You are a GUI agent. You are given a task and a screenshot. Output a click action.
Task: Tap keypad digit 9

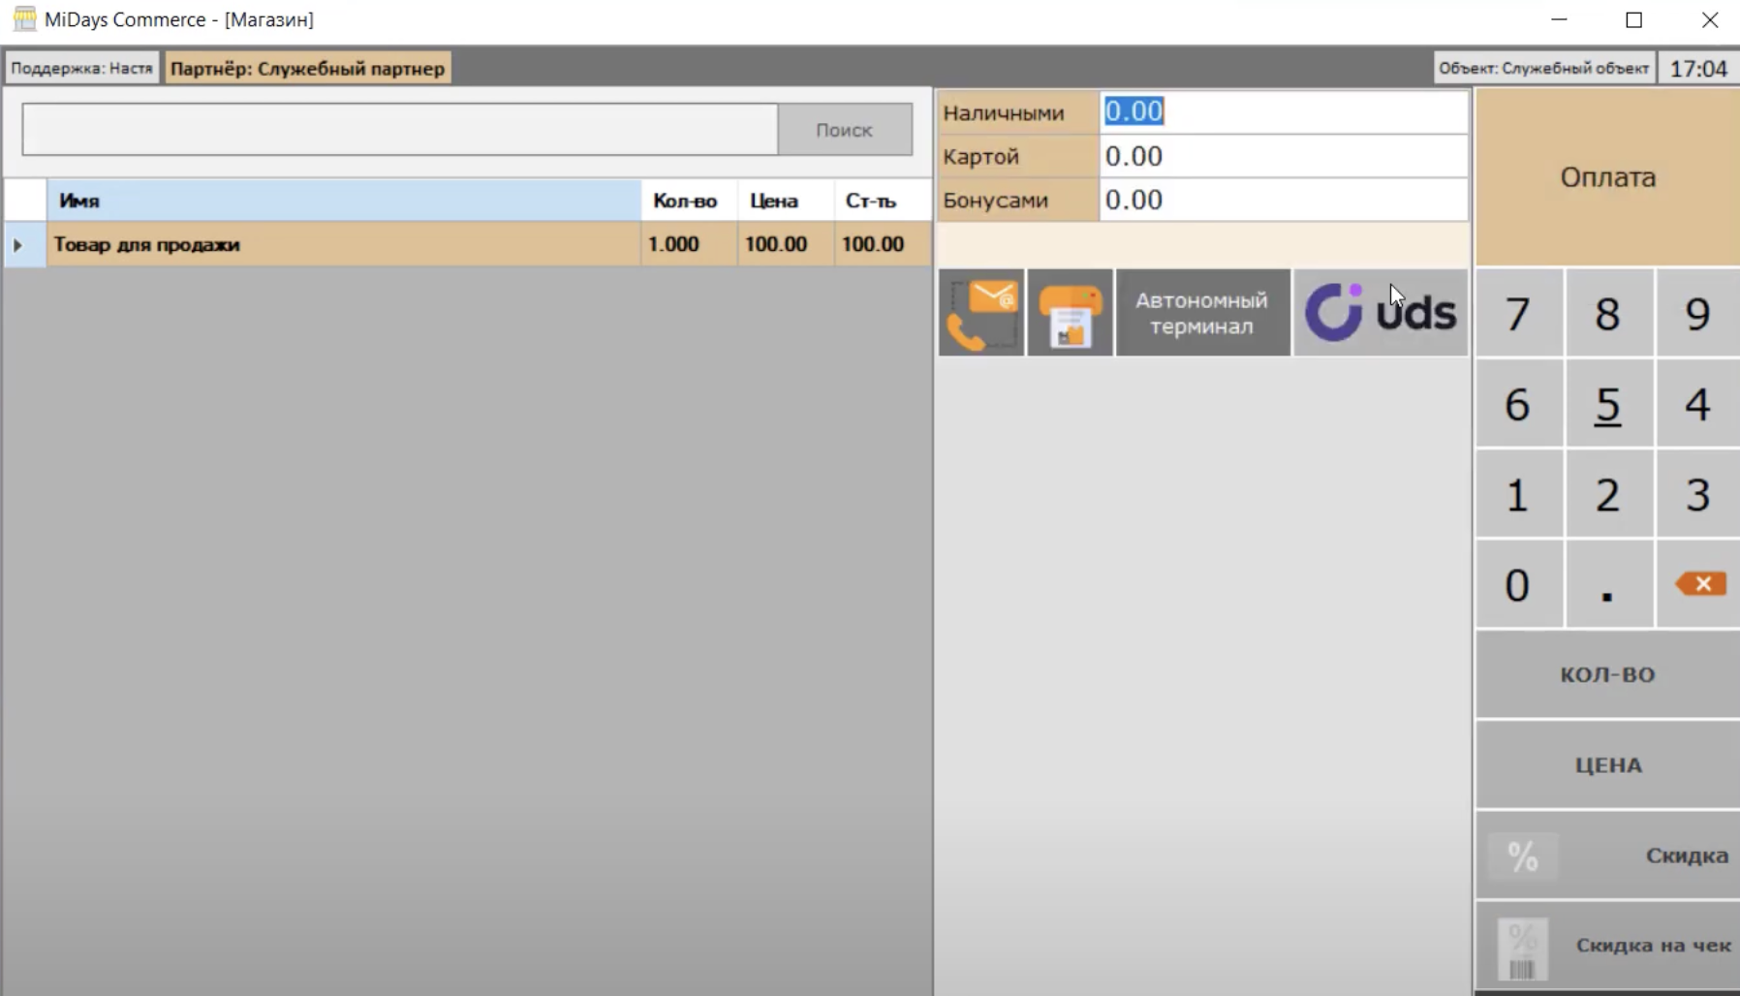pyautogui.click(x=1697, y=313)
